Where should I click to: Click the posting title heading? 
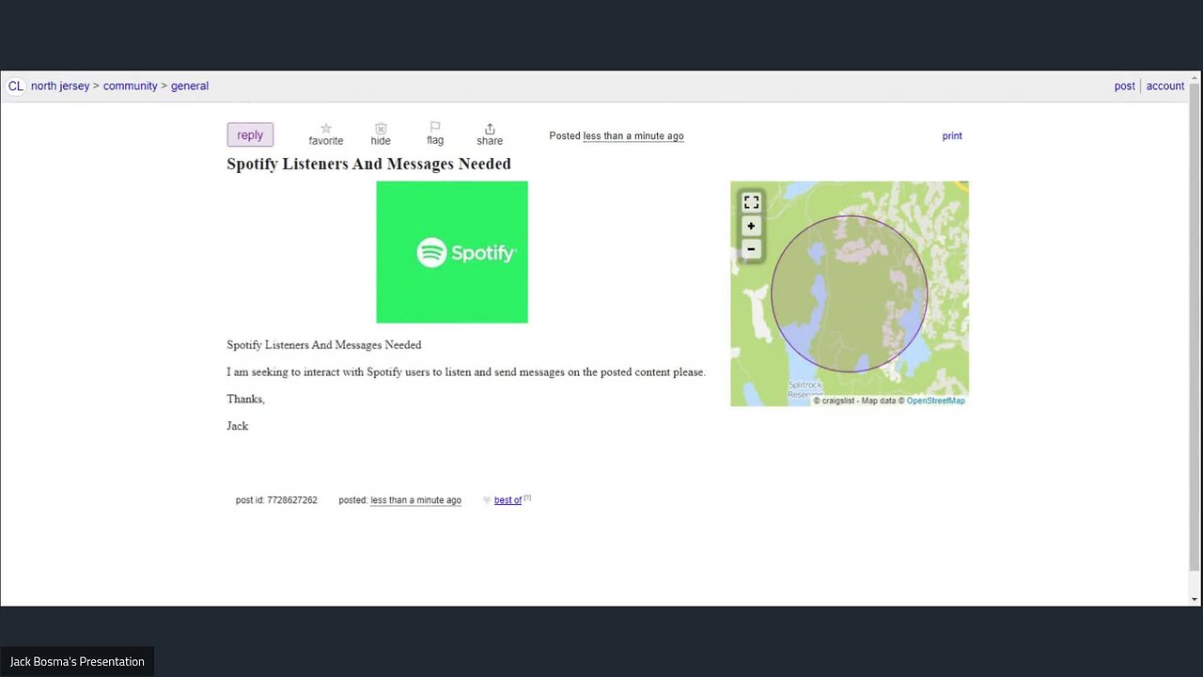[x=368, y=164]
